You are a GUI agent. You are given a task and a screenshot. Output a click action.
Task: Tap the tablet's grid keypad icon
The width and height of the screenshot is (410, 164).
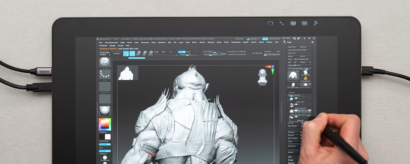click(293, 23)
